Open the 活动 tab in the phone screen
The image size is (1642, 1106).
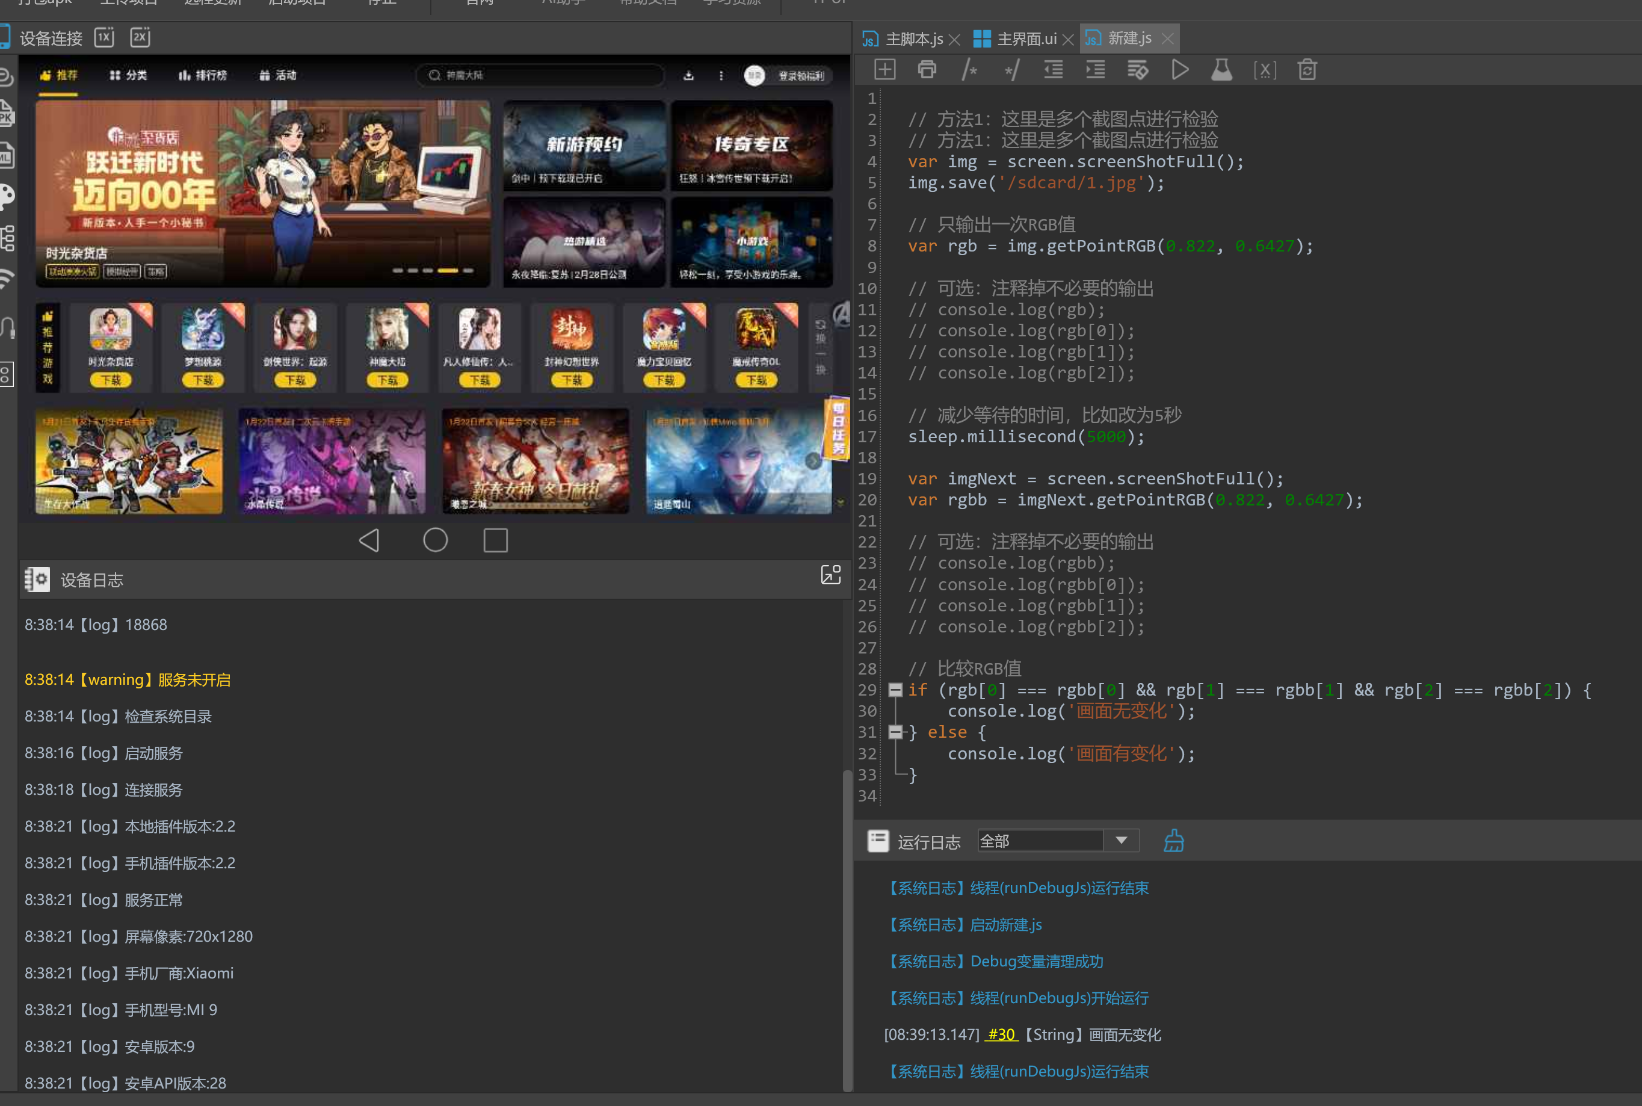[278, 75]
